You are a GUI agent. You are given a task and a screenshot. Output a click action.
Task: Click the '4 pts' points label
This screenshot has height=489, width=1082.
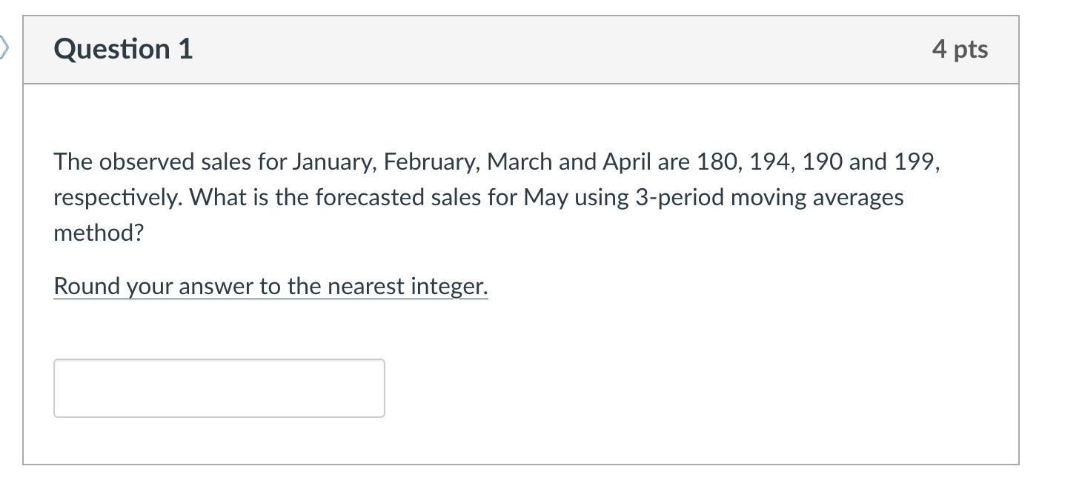point(960,49)
